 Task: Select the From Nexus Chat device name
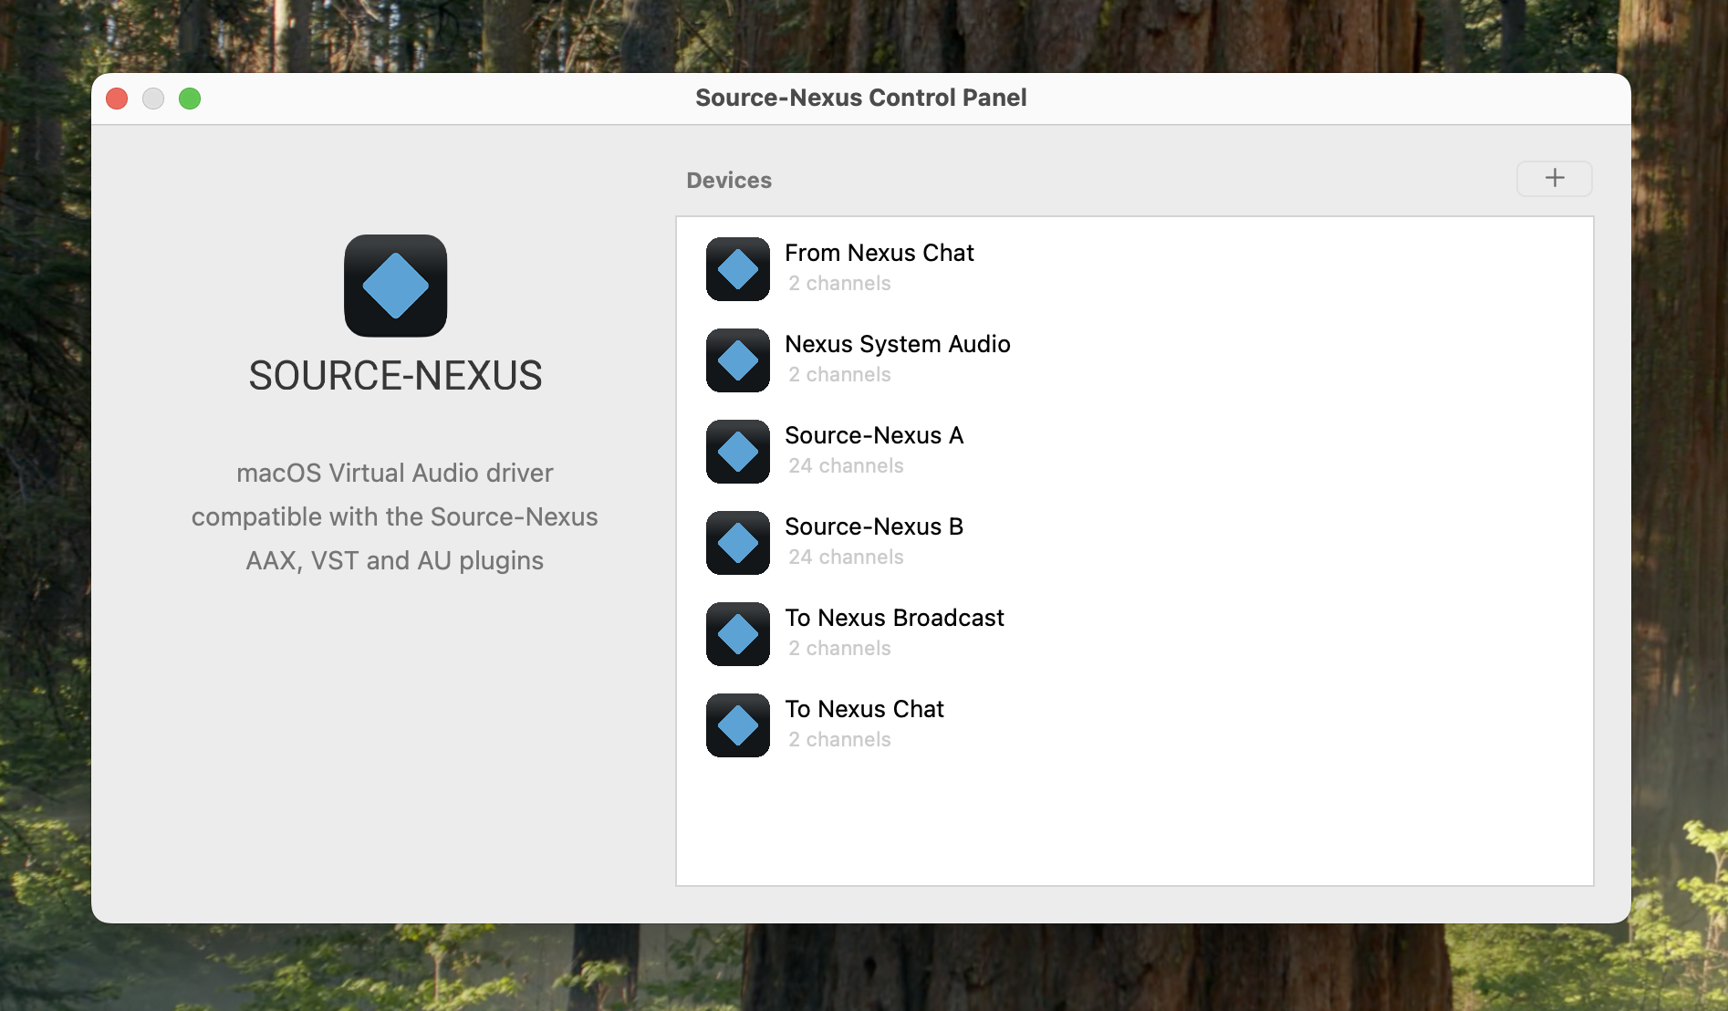(879, 253)
